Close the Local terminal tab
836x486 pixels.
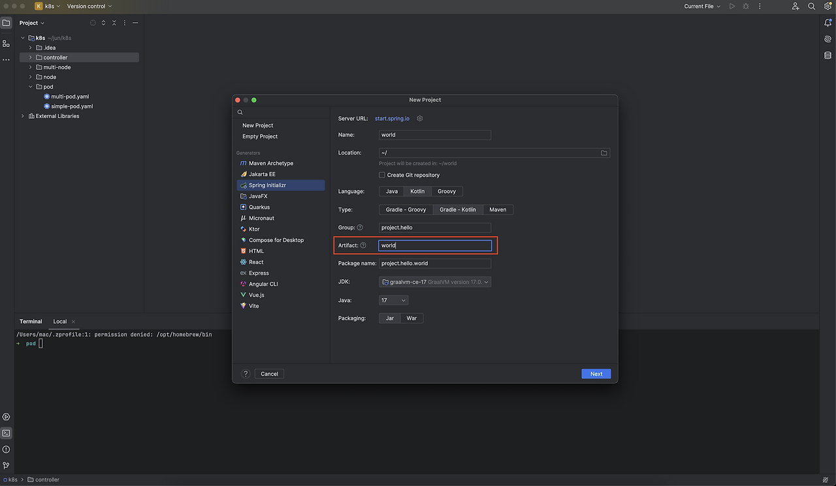click(x=74, y=322)
